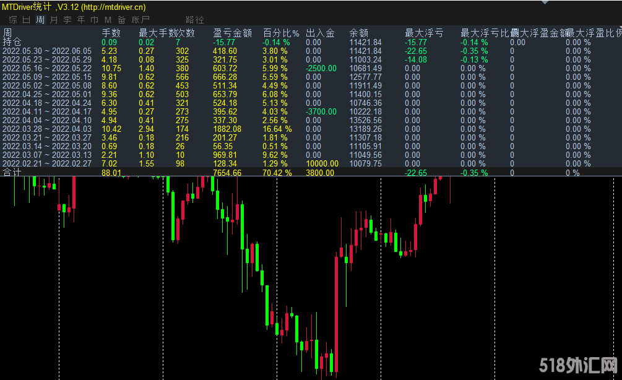Viewport: 622px width, 380px height.
Task: Click the -2500.00 withdrawal value
Action: (321, 68)
